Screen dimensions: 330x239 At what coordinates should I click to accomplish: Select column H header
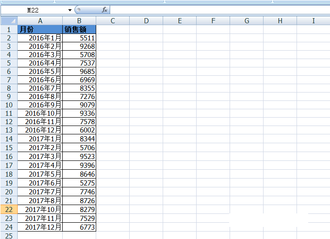280,20
